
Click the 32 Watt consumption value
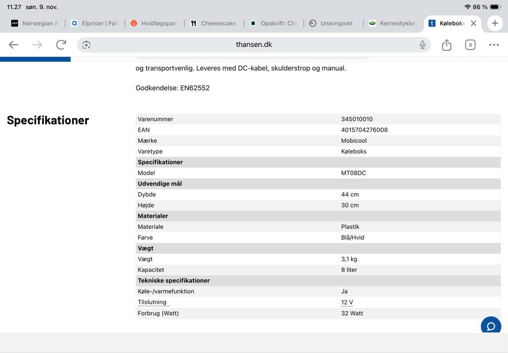click(352, 313)
